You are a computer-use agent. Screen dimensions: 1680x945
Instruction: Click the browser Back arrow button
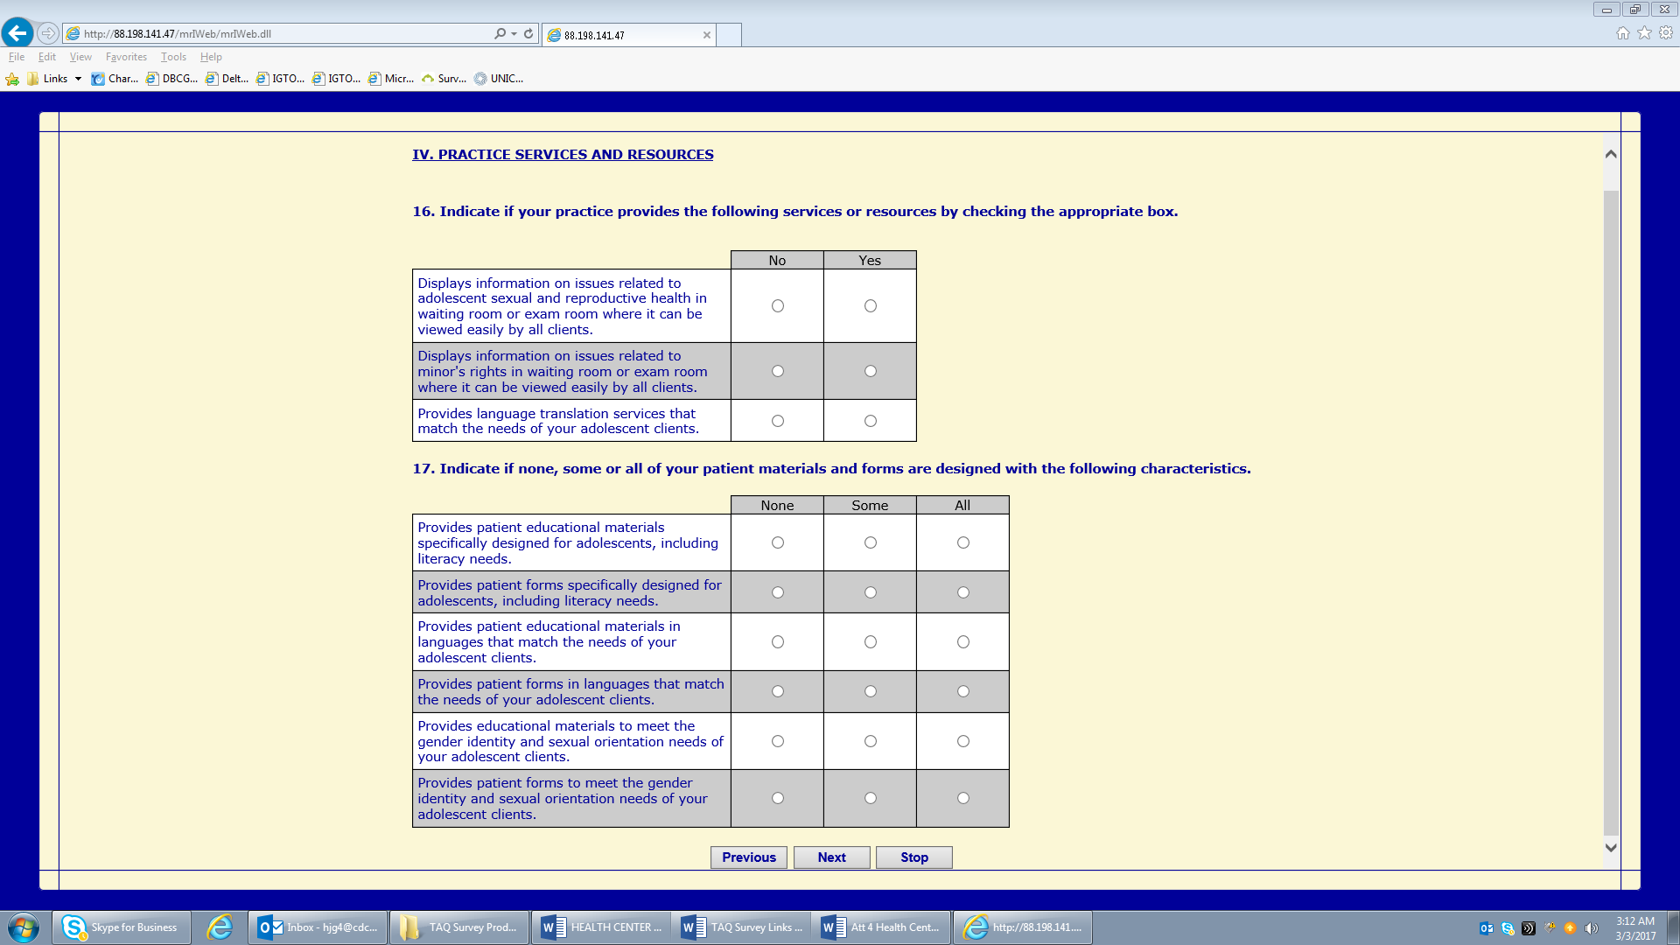pyautogui.click(x=17, y=33)
